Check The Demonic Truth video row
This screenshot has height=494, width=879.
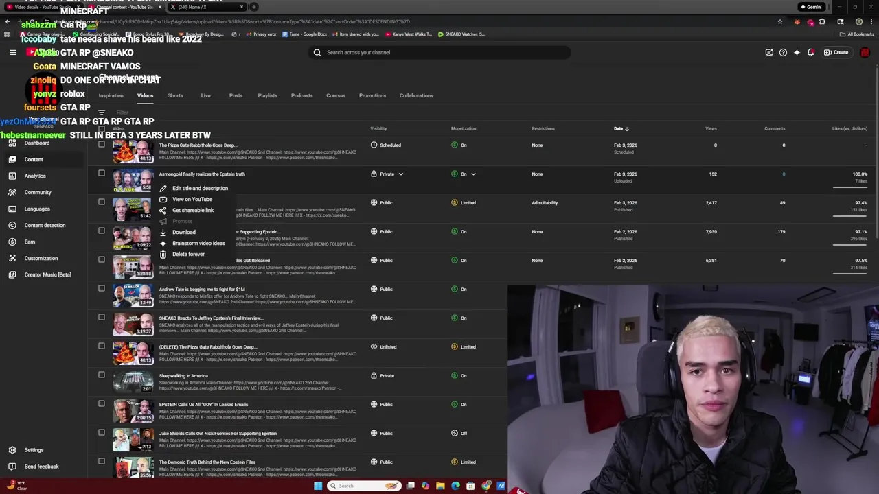[x=102, y=461]
